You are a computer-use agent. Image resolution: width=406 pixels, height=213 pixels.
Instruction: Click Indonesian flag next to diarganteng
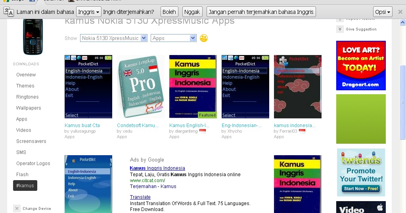click(203, 131)
